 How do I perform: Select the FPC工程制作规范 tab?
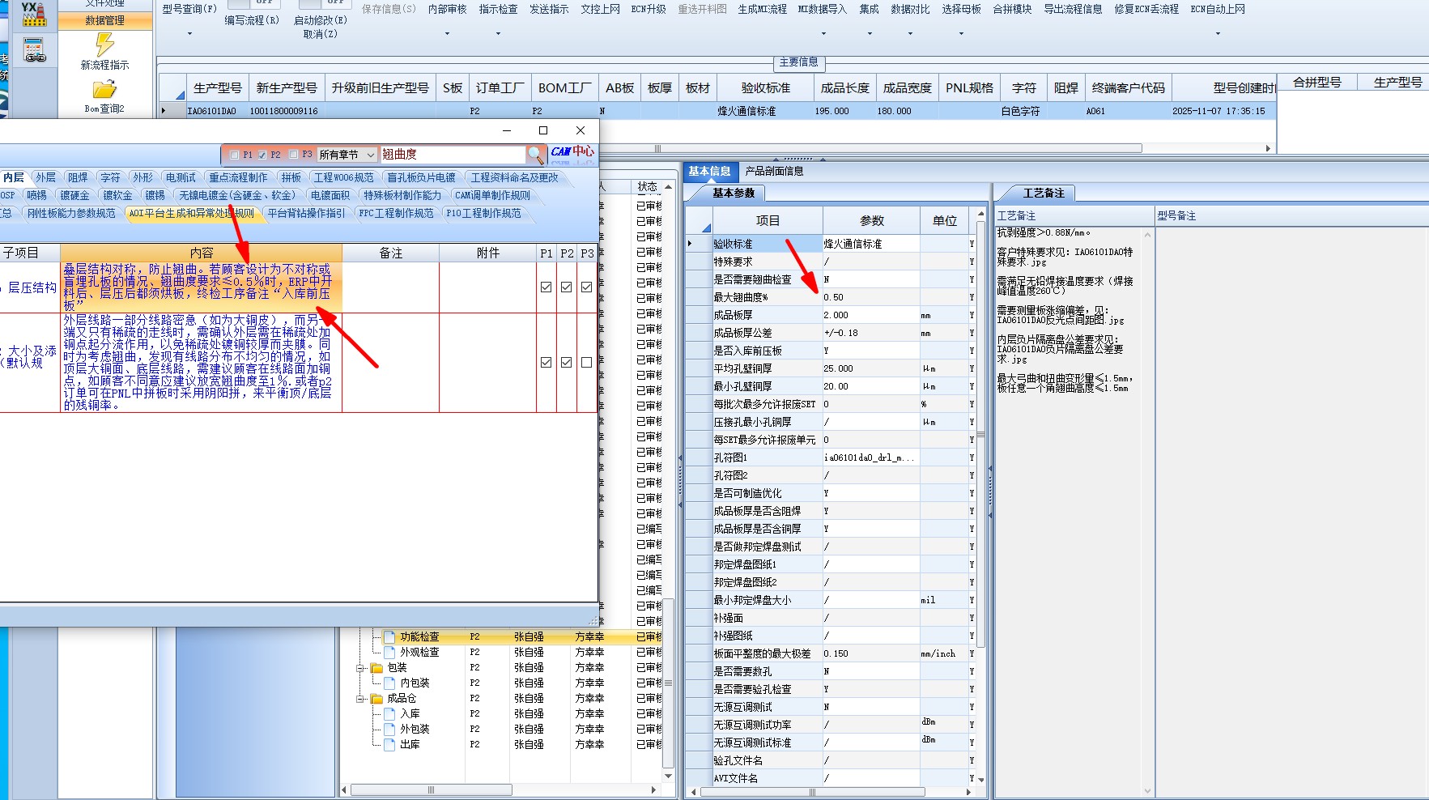(396, 213)
